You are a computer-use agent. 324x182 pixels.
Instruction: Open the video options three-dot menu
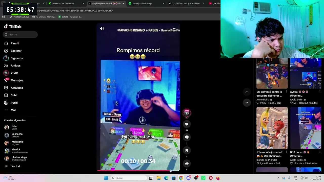point(175,29)
